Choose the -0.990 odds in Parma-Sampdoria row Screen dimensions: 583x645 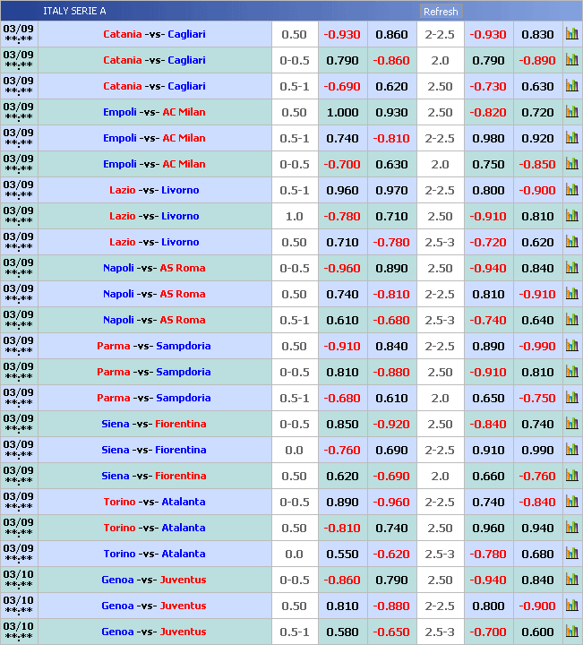click(537, 346)
